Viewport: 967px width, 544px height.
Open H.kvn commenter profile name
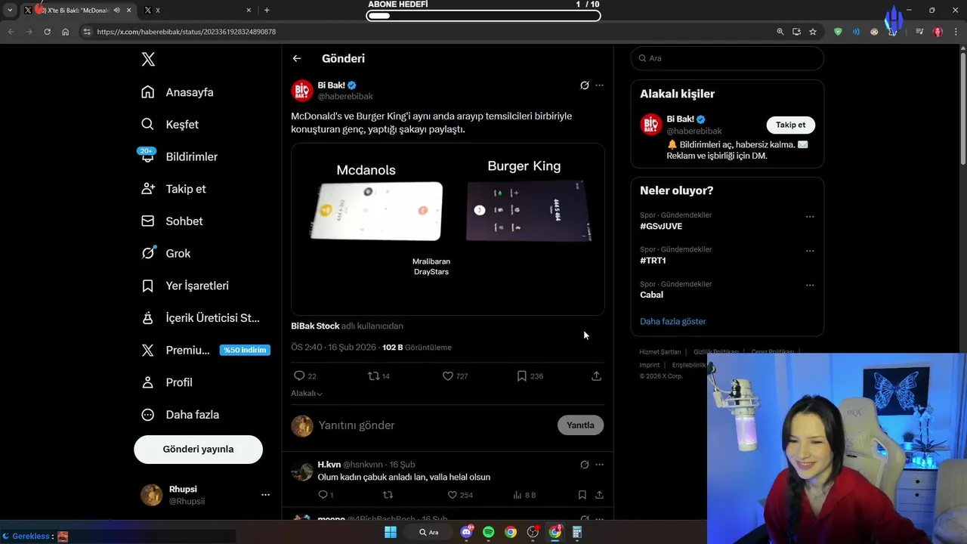329,465
